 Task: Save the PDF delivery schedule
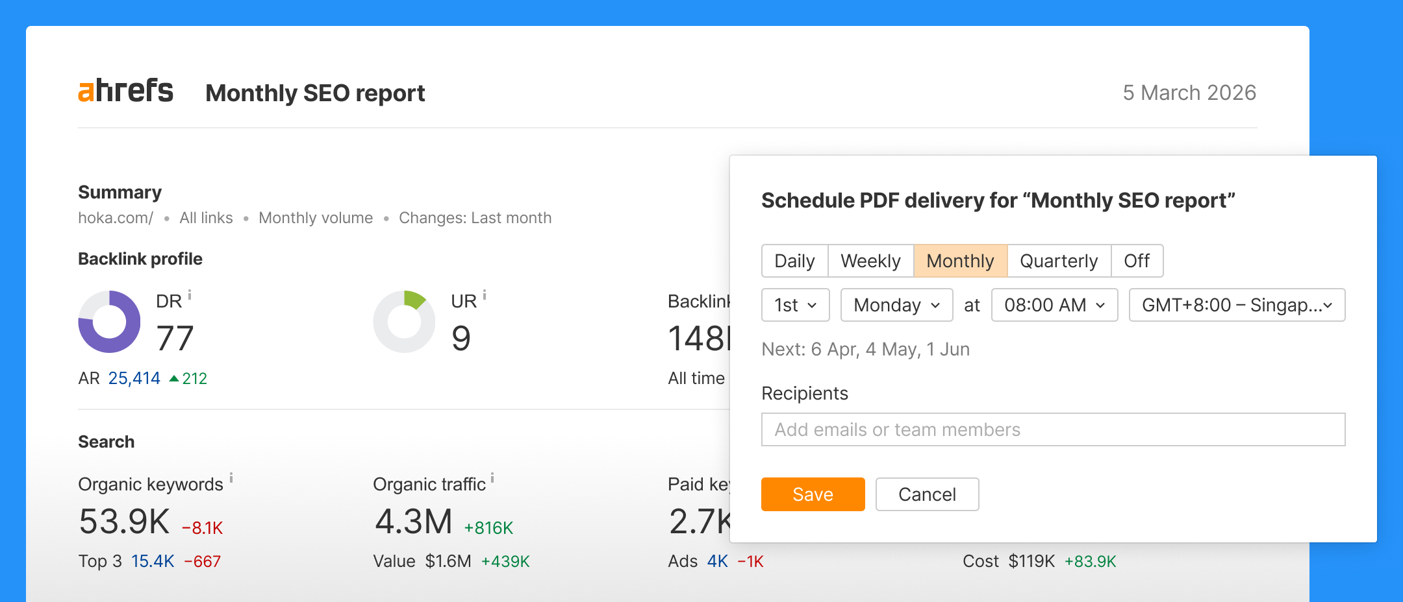[813, 494]
